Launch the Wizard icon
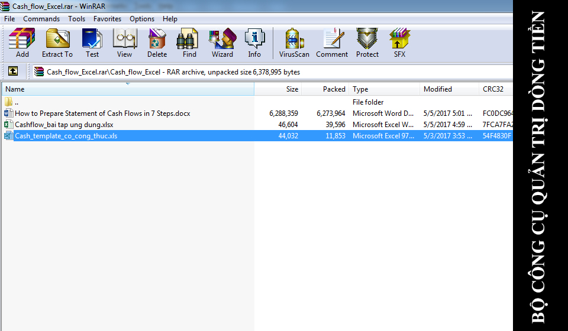The image size is (568, 331). tap(222, 38)
